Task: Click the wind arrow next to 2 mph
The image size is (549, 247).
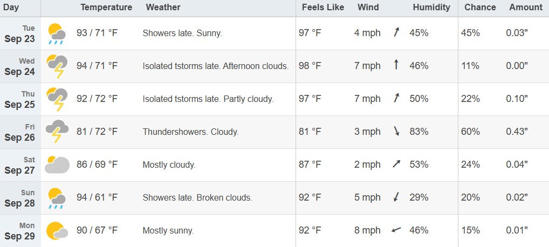Action: 396,163
